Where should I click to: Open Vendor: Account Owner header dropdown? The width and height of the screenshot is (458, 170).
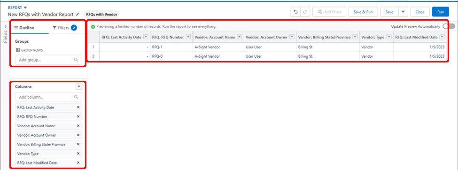coord(292,37)
